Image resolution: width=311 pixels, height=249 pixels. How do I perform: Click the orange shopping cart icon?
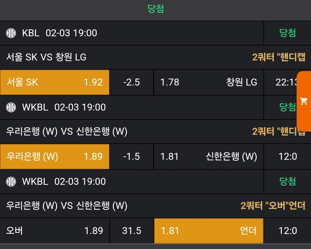click(304, 101)
